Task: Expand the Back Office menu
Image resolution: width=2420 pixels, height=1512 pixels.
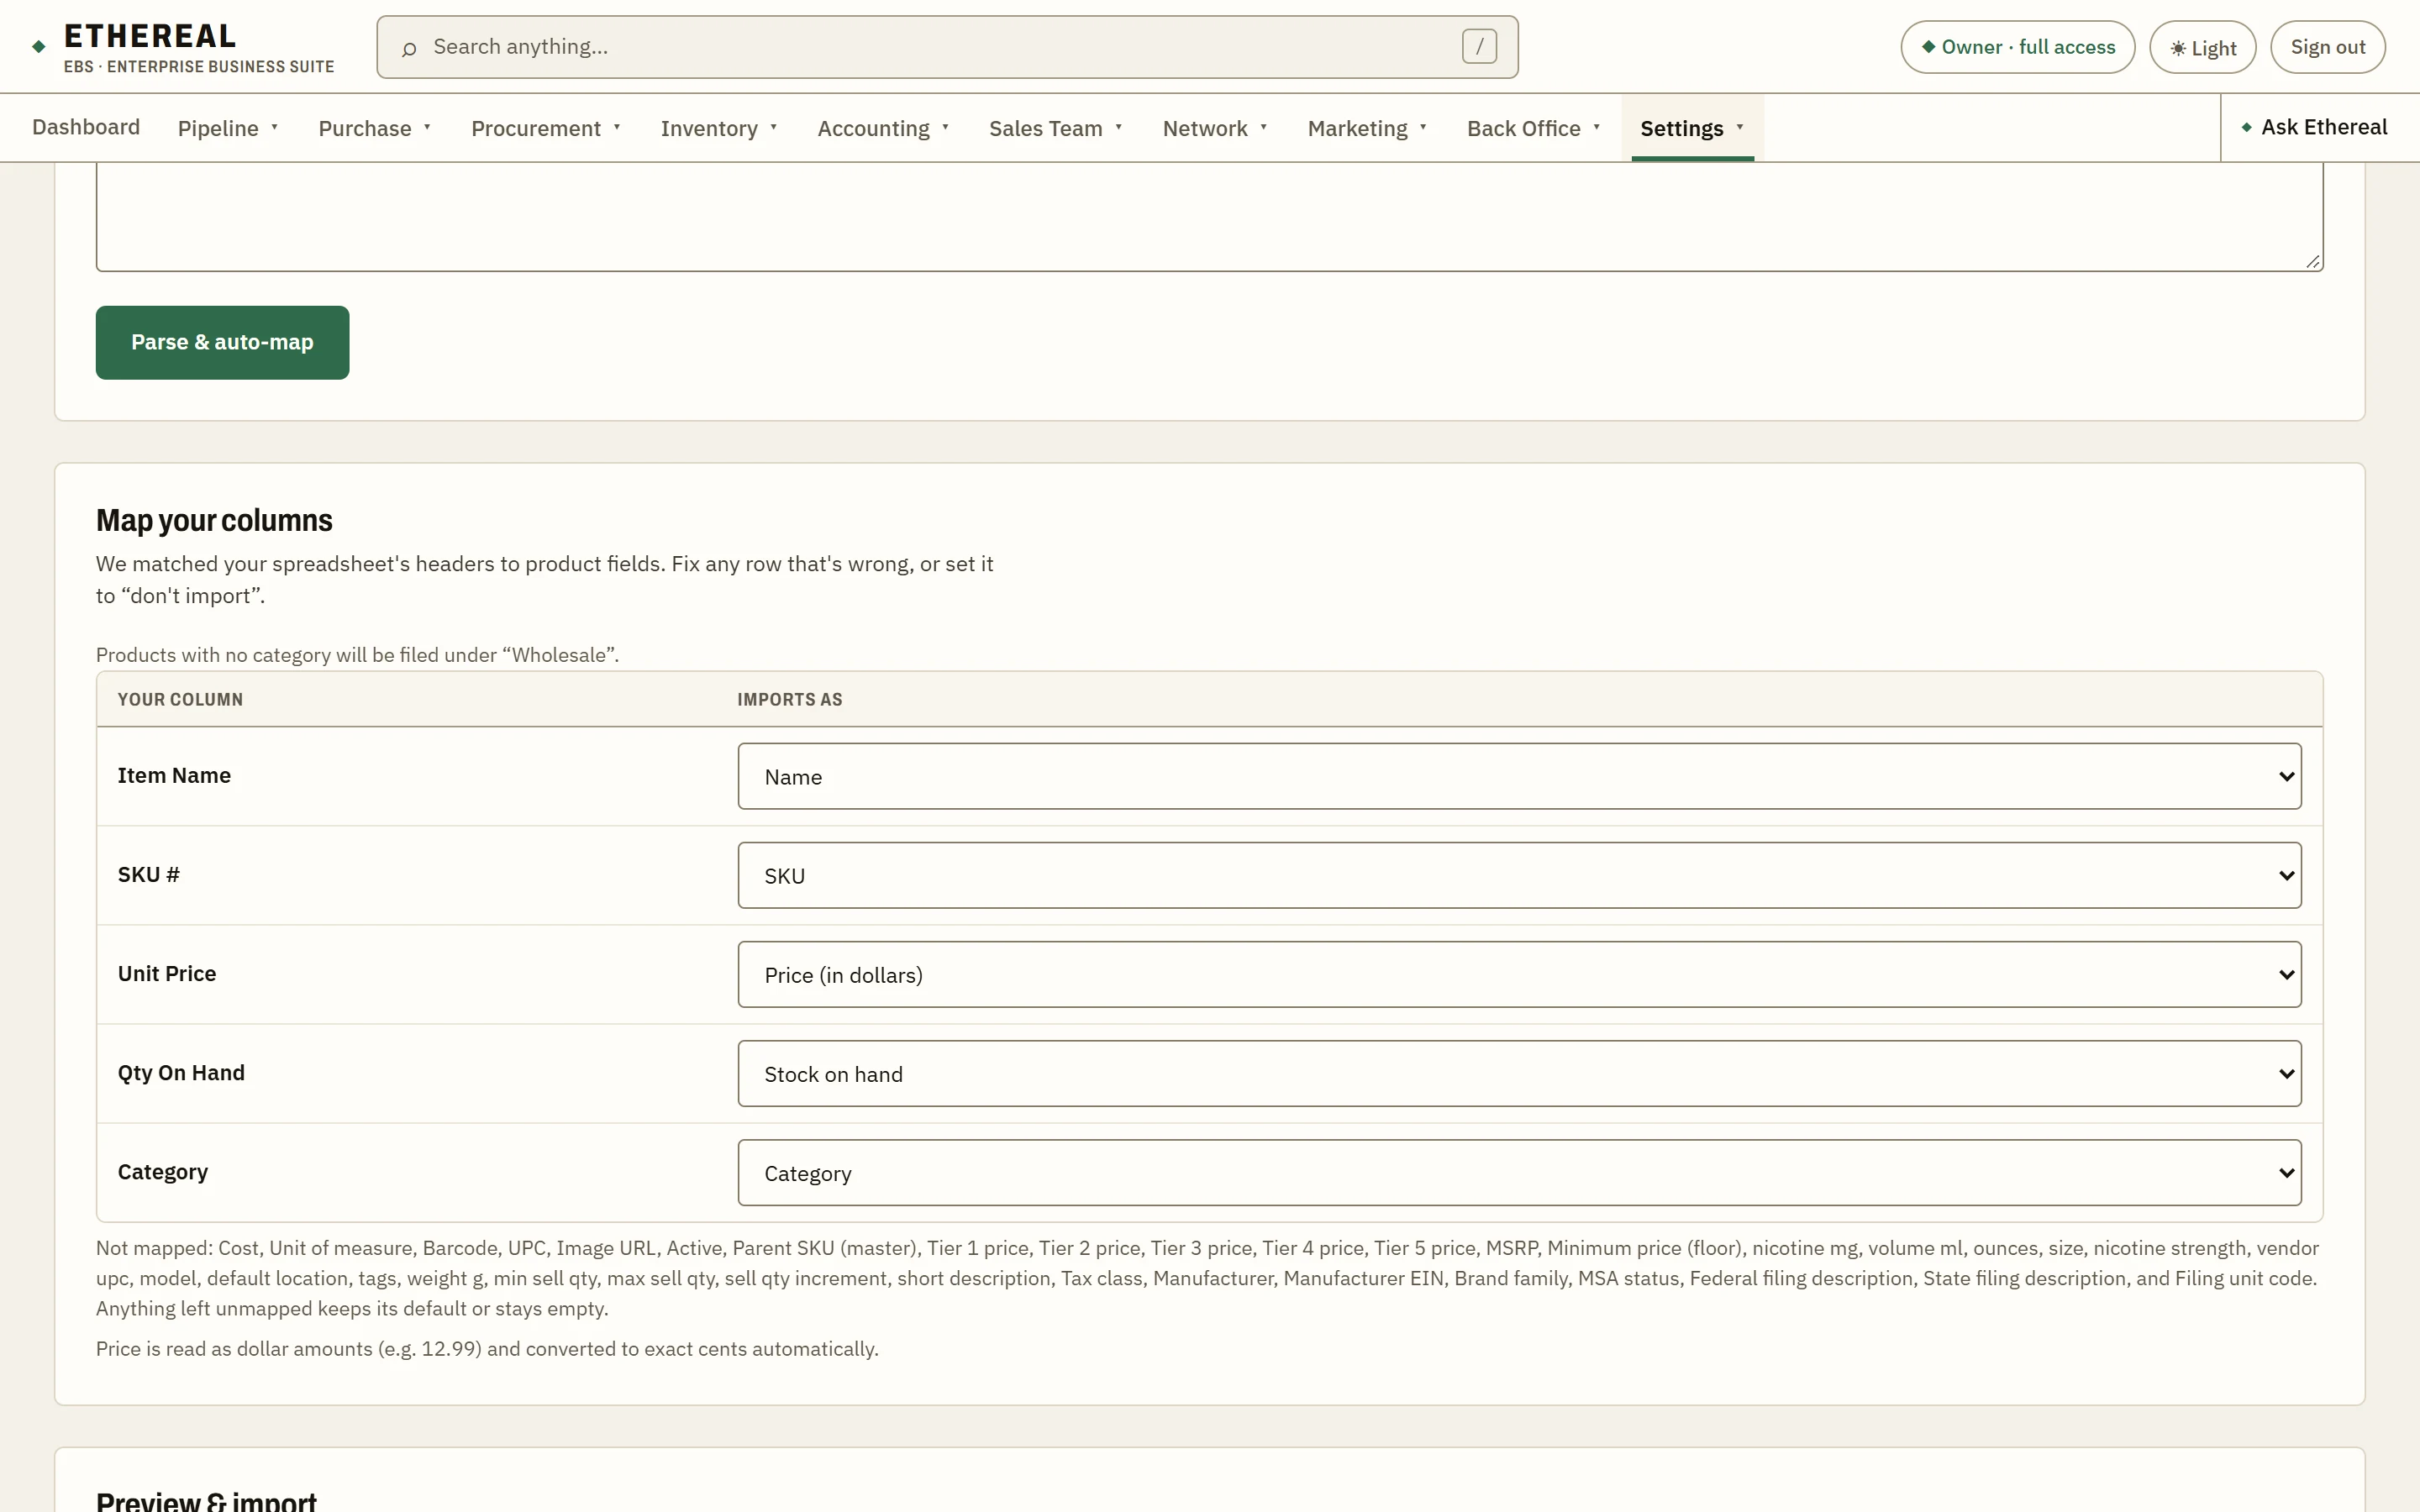Action: pyautogui.click(x=1534, y=128)
